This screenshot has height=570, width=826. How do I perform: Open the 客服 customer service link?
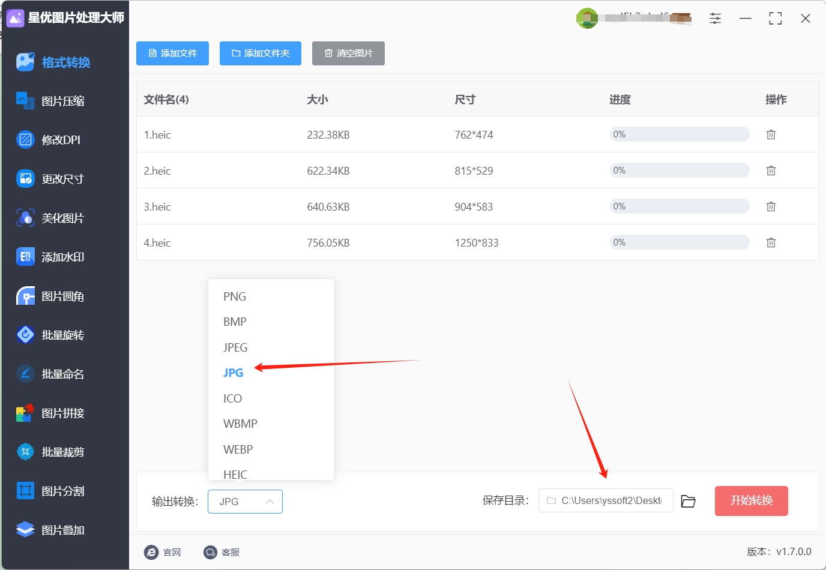pos(222,552)
